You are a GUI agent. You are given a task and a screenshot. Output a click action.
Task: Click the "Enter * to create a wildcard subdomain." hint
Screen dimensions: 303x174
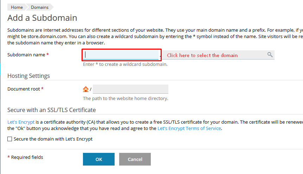point(125,64)
